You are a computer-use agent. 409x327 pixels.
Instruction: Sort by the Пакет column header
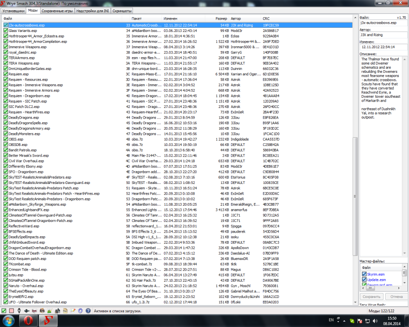coord(146,18)
